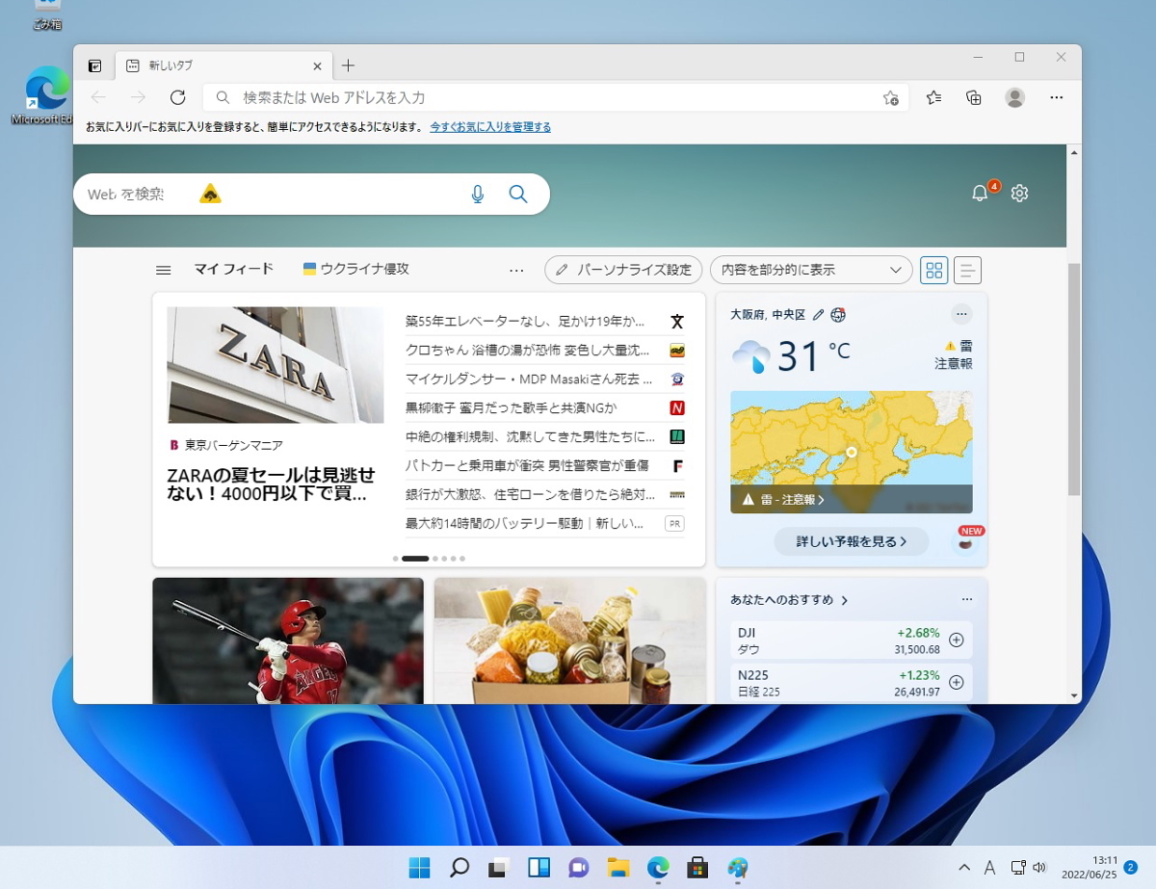Open Microsoft Store from taskbar
This screenshot has width=1156, height=889.
697,867
